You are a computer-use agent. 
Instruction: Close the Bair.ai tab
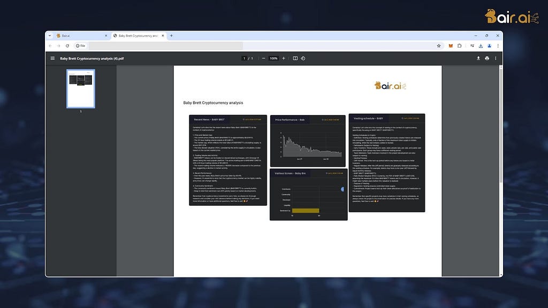[106, 36]
